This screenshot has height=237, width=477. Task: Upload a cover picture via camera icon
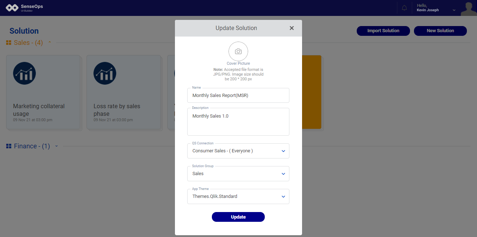(238, 51)
